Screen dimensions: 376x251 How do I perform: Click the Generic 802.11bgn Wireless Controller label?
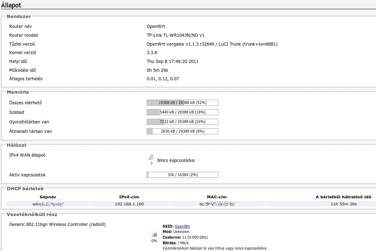tap(57, 224)
